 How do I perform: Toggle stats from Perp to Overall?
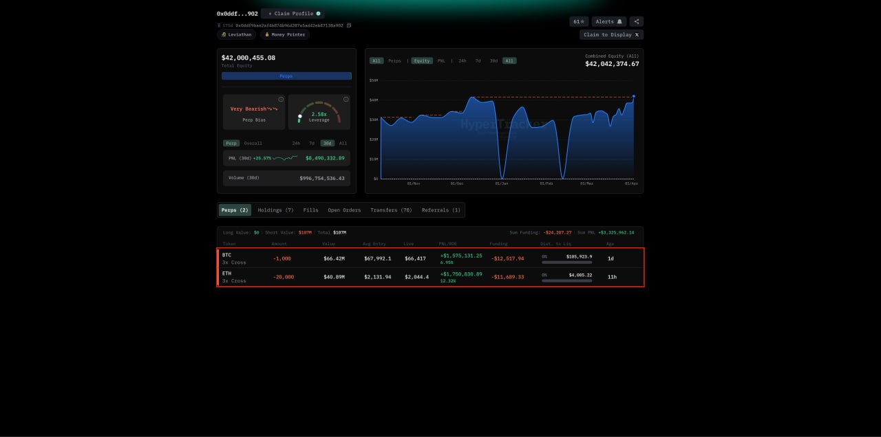tap(253, 143)
